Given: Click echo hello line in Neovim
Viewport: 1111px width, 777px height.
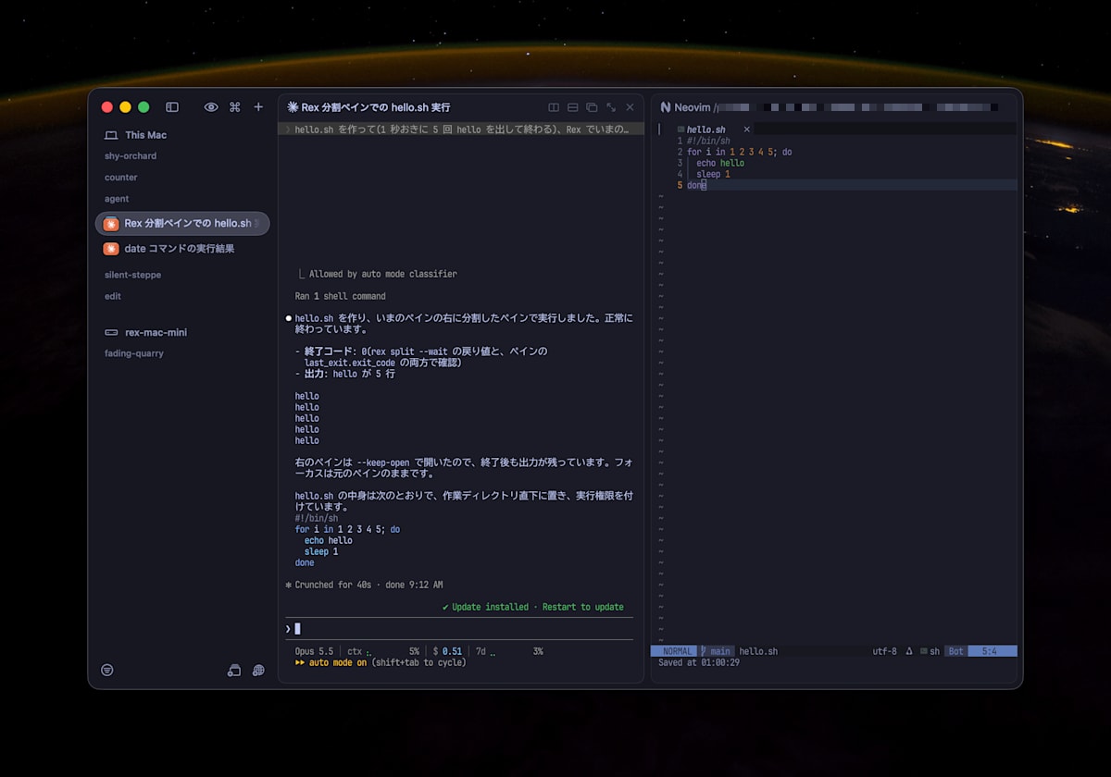Looking at the screenshot, I should (720, 163).
